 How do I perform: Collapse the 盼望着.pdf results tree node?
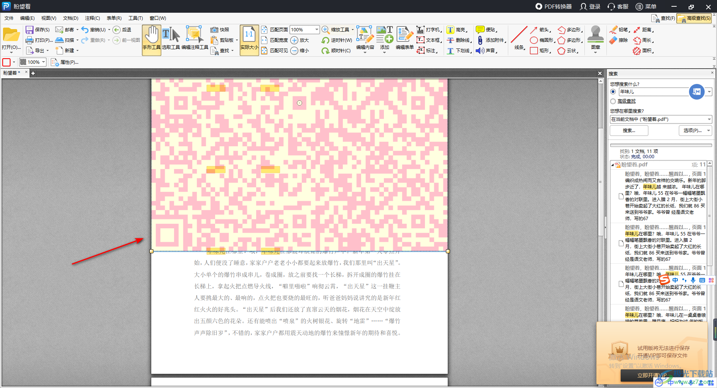pyautogui.click(x=612, y=165)
